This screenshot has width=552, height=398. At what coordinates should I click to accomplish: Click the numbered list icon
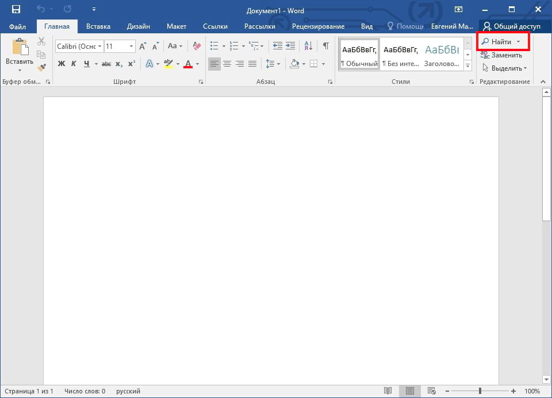click(x=234, y=46)
